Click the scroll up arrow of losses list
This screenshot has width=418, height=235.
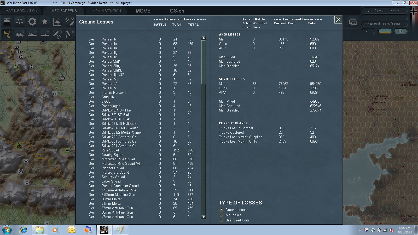coord(204,38)
